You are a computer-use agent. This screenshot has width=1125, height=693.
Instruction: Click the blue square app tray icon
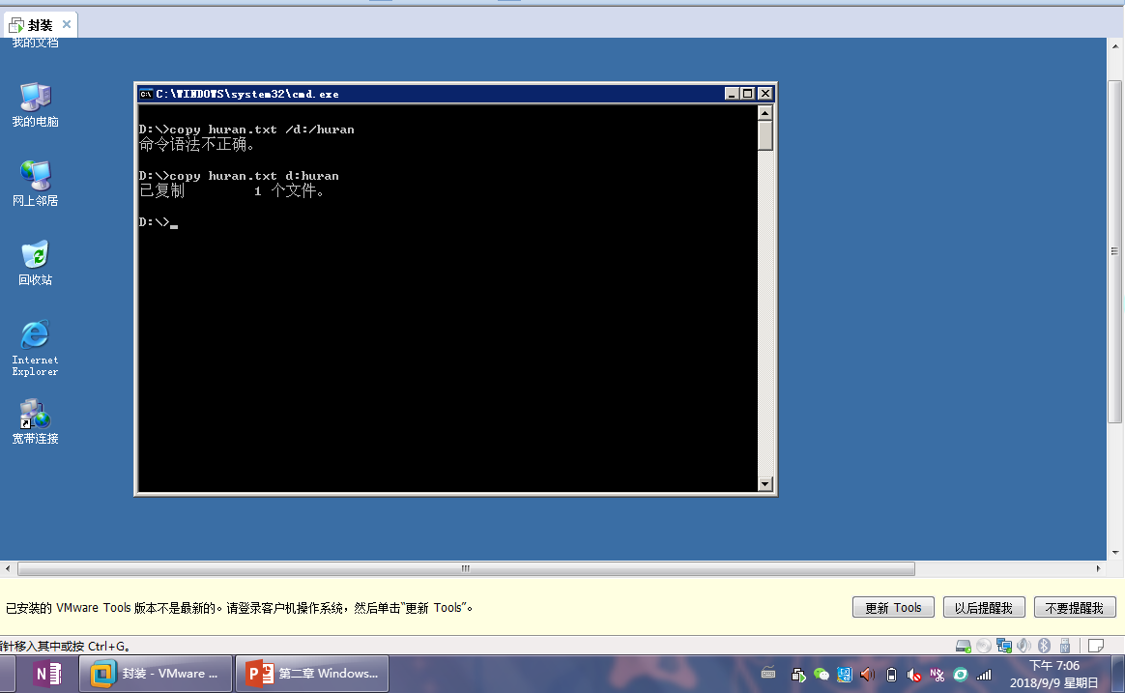point(845,675)
